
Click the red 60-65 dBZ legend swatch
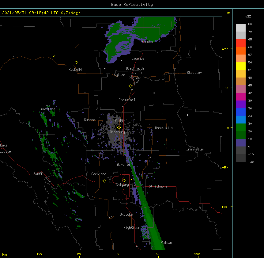(x=241, y=43)
